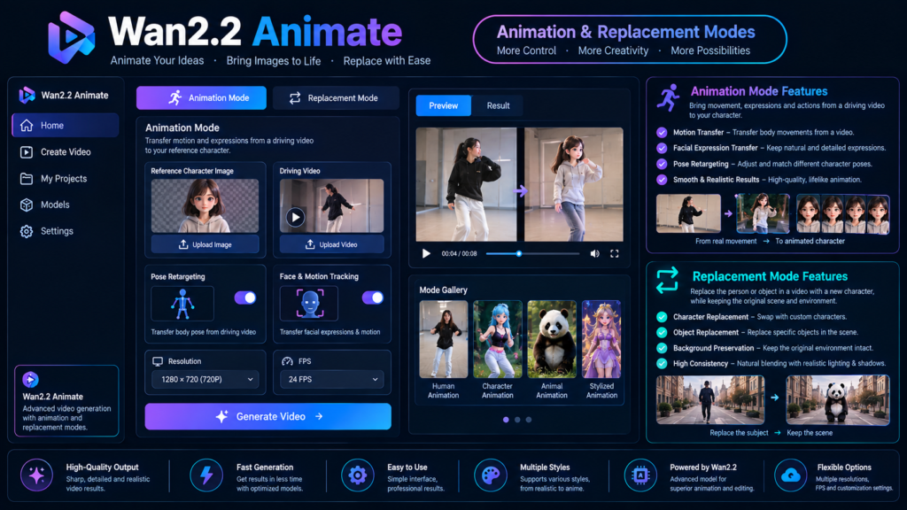Mute the preview with the volume icon
907x510 pixels.
(x=594, y=254)
